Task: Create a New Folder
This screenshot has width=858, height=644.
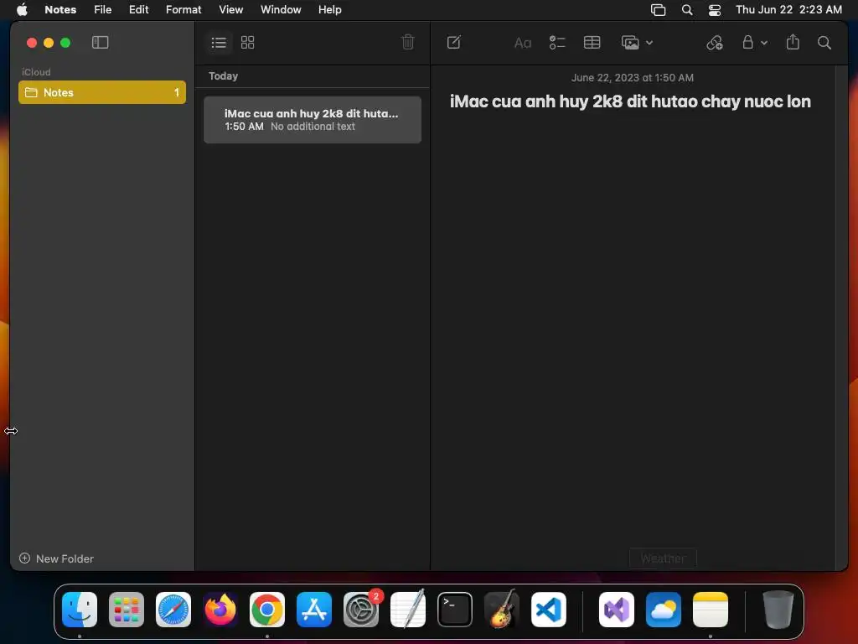Action: pyautogui.click(x=56, y=558)
